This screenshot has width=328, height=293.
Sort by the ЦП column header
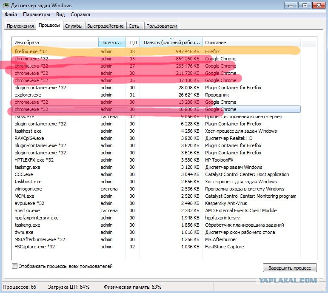(133, 43)
